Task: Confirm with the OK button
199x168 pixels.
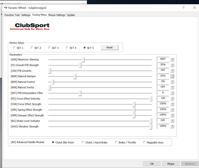Action: coord(152,164)
